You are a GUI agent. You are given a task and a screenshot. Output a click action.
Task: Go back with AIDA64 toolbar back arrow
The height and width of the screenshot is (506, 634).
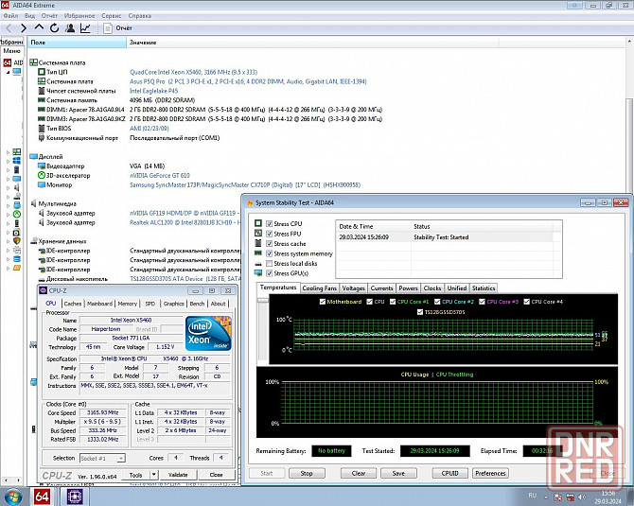click(x=9, y=27)
